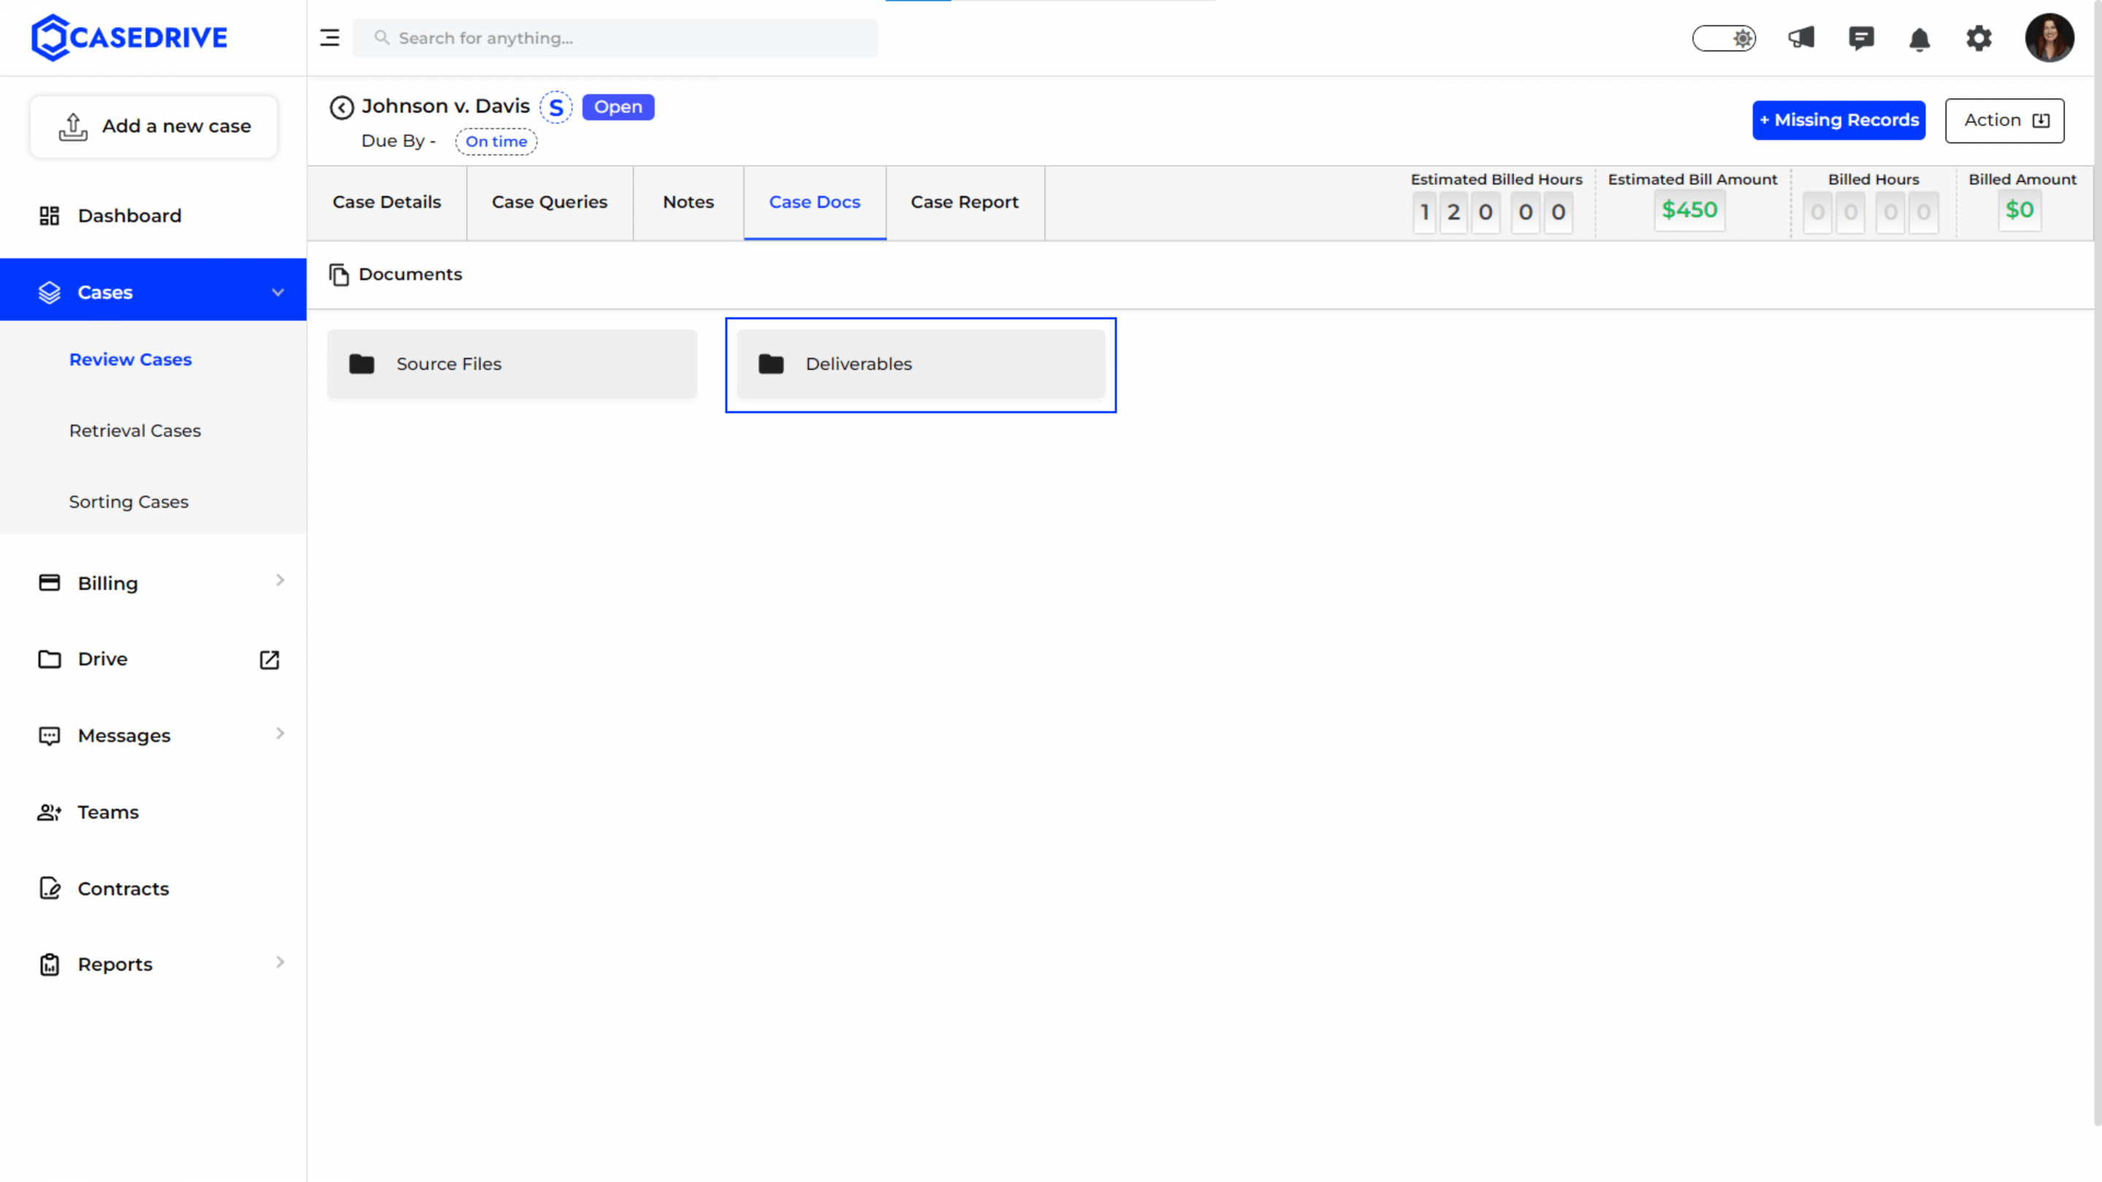This screenshot has width=2102, height=1182.
Task: Click the Johnson v. Davis case title
Action: 445,106
